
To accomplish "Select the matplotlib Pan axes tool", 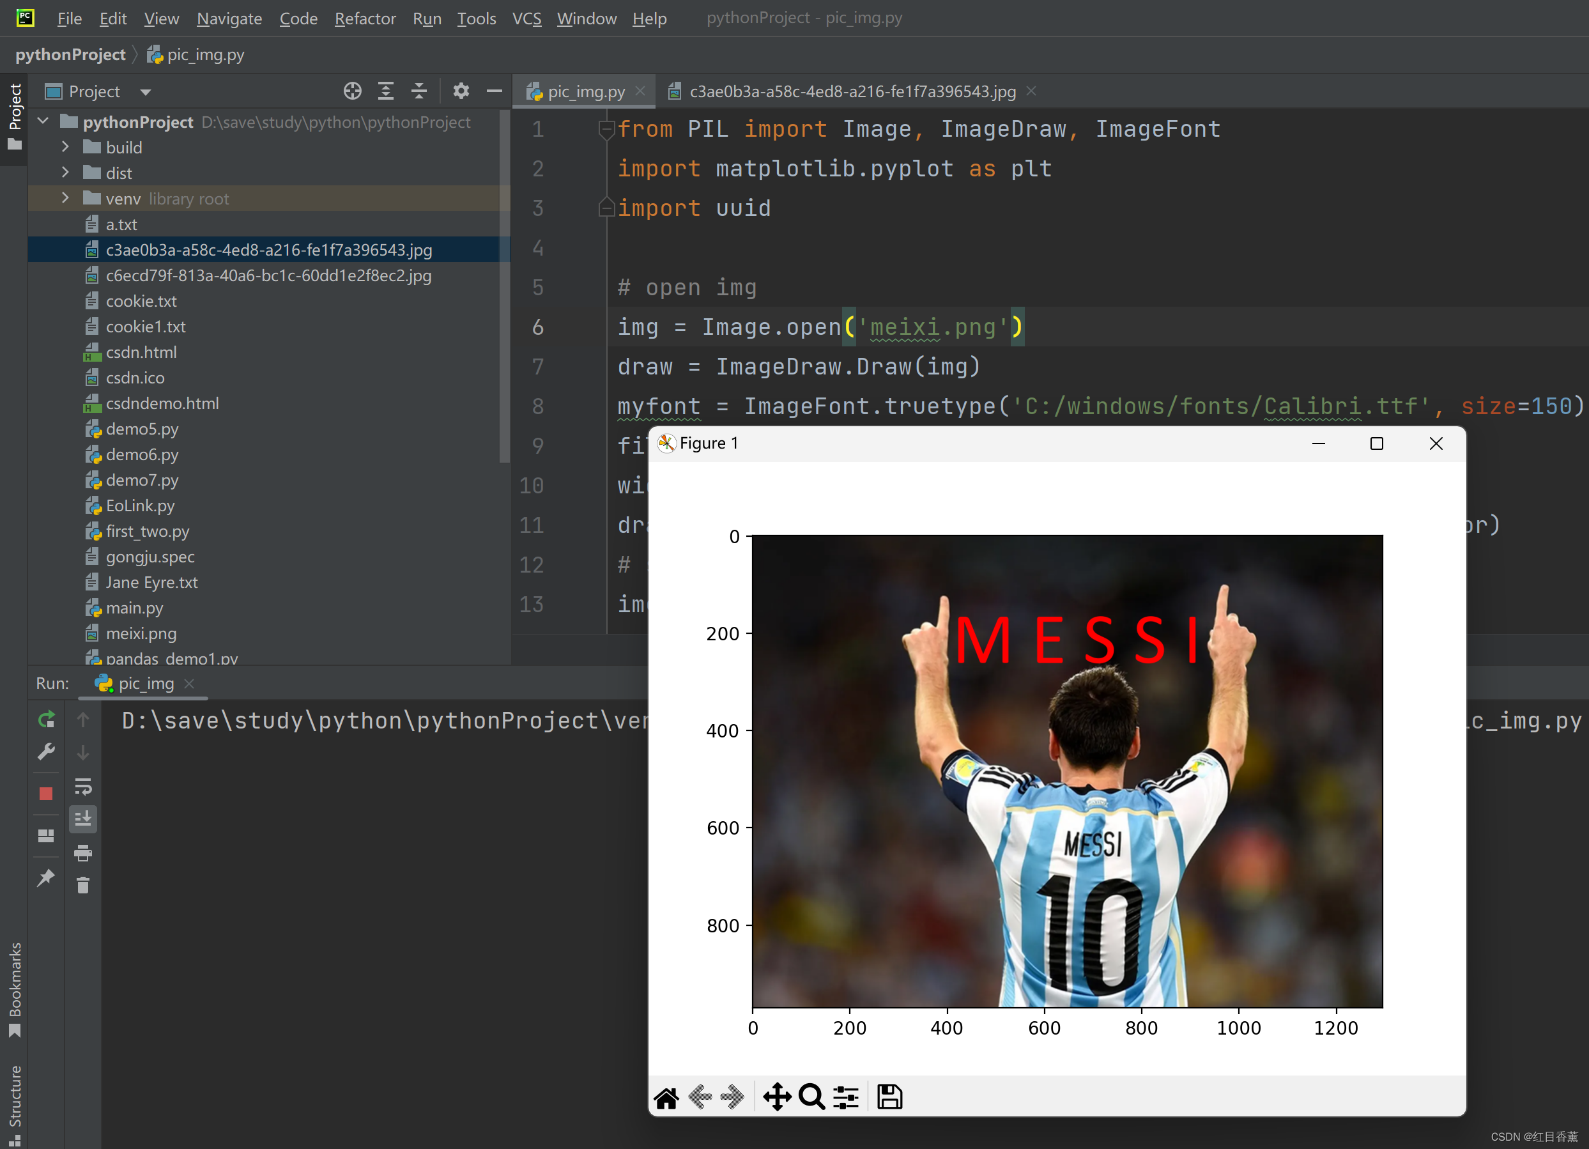I will click(x=777, y=1097).
